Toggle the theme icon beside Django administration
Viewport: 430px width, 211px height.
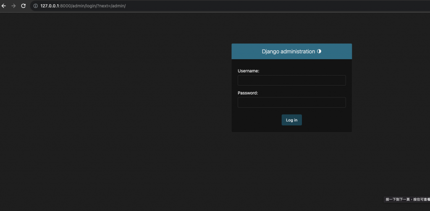[x=319, y=51]
